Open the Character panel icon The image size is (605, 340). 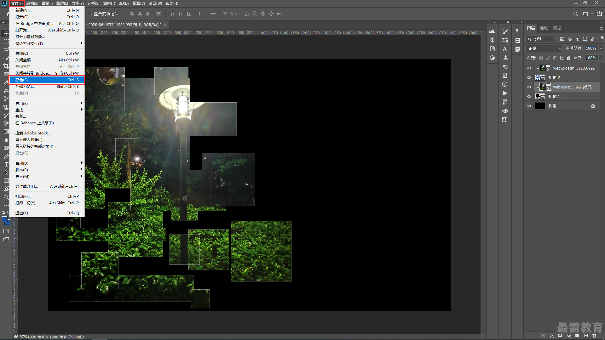(505, 49)
